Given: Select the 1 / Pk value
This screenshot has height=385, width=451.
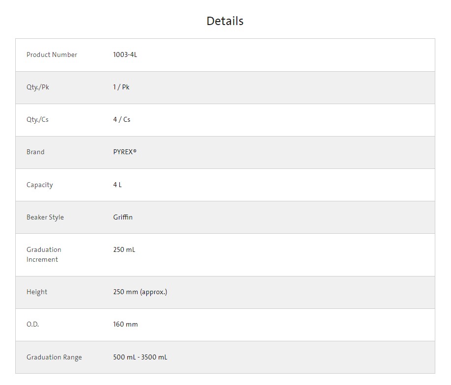Looking at the screenshot, I should pos(121,87).
